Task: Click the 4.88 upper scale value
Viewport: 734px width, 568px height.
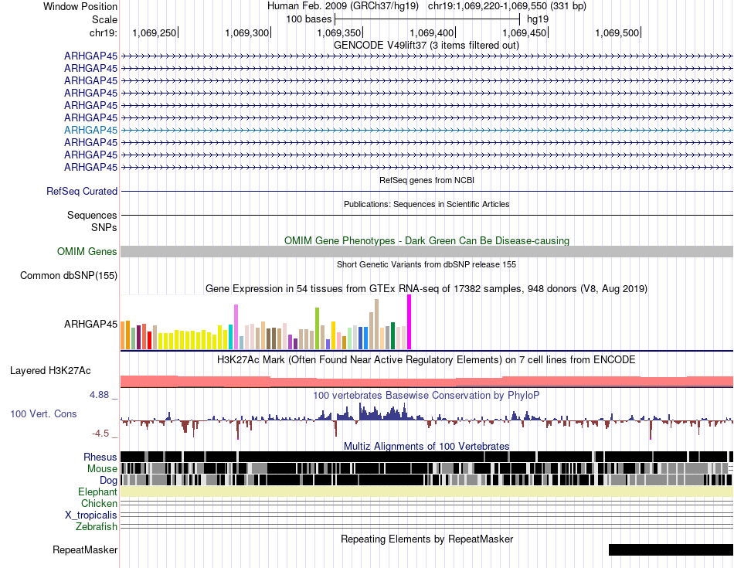Action: tap(99, 395)
